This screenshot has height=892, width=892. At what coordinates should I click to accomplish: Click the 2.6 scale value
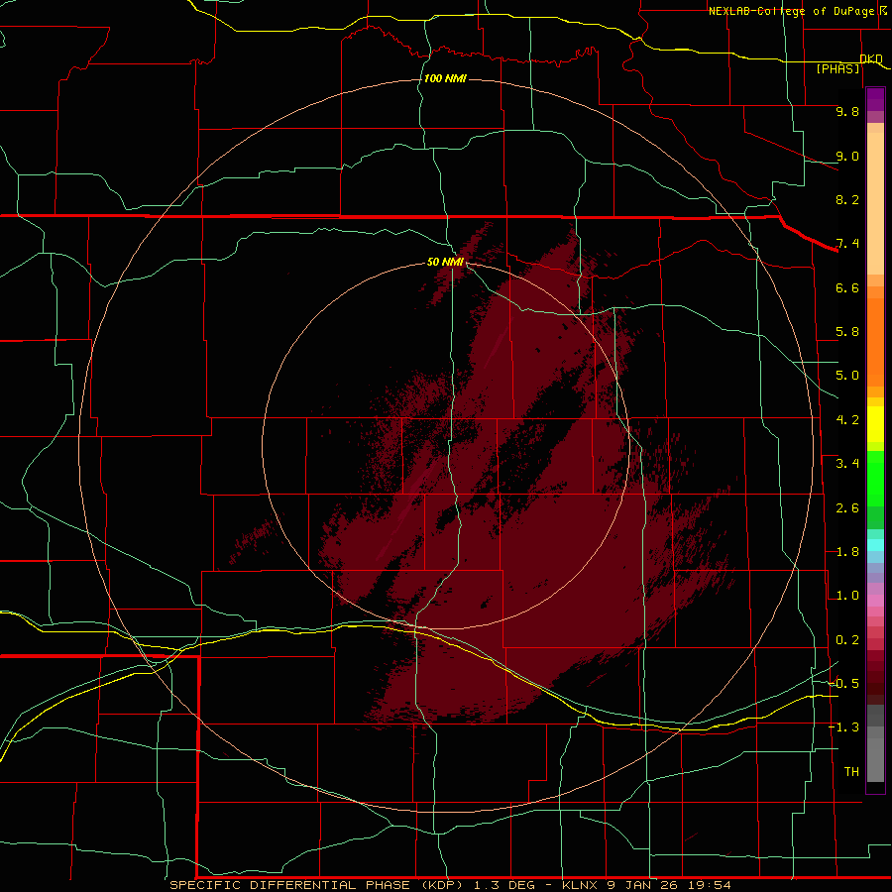847,508
